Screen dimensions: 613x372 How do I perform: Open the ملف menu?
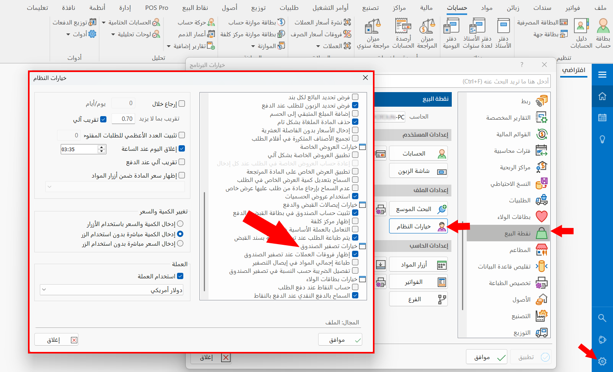pos(600,7)
